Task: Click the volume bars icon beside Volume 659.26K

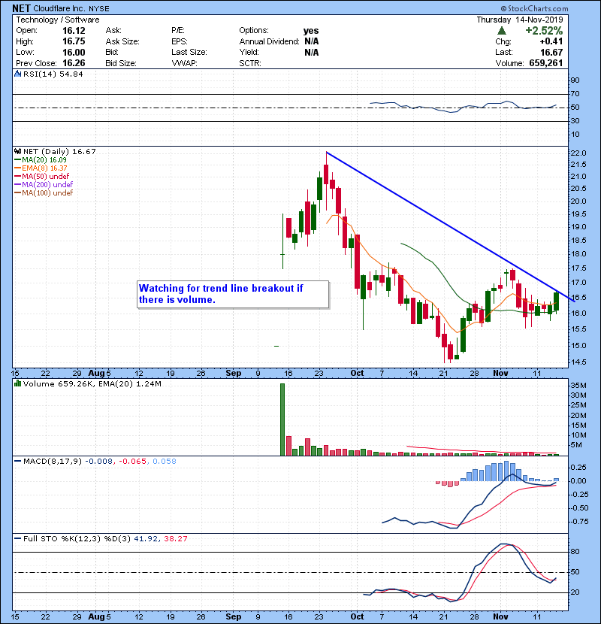Action: (17, 383)
